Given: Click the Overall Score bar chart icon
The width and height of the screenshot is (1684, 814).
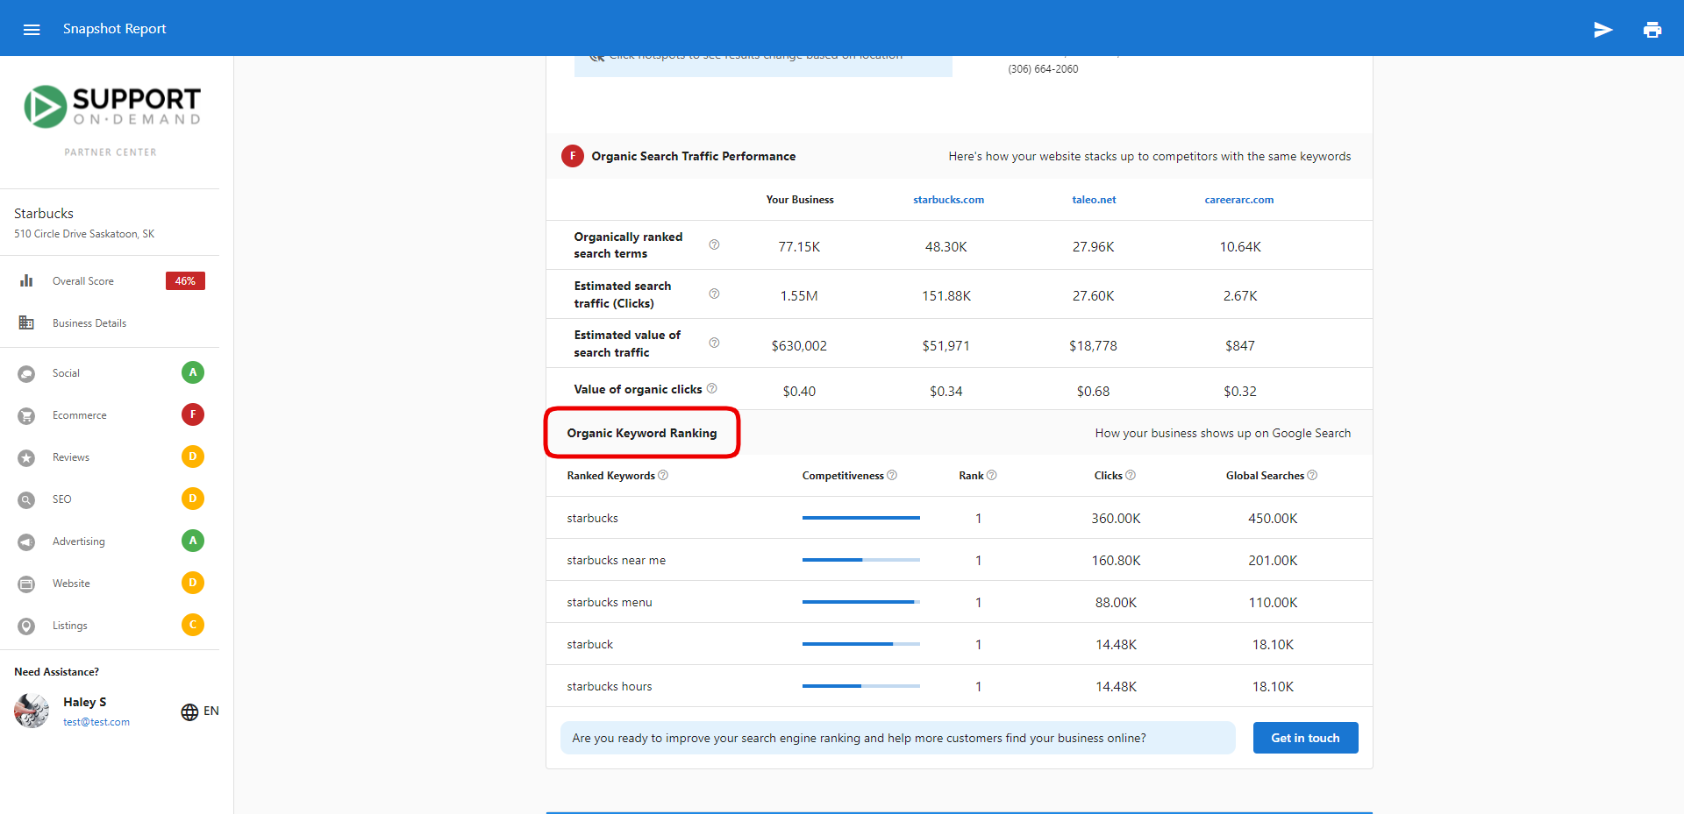Looking at the screenshot, I should [26, 281].
